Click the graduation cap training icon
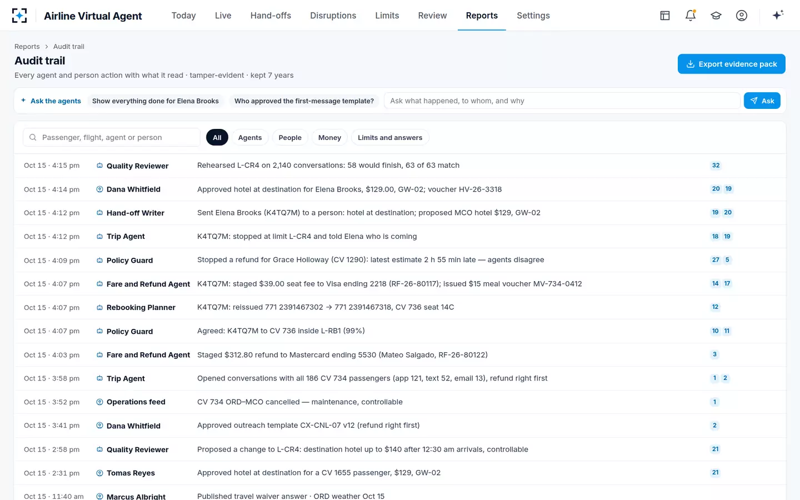The height and width of the screenshot is (500, 800). tap(716, 16)
